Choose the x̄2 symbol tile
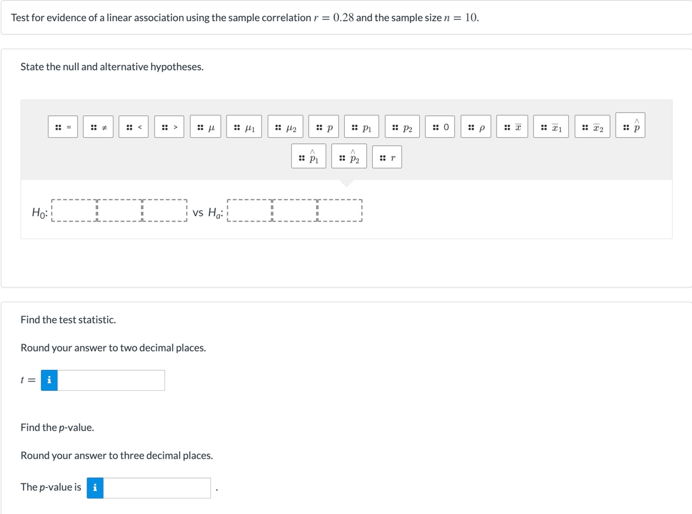The height and width of the screenshot is (514, 692). click(592, 126)
